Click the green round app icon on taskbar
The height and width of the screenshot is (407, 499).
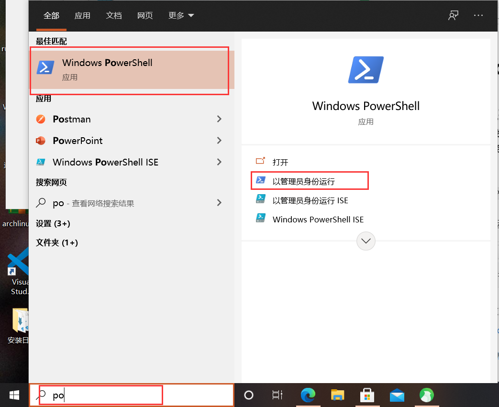pos(426,395)
